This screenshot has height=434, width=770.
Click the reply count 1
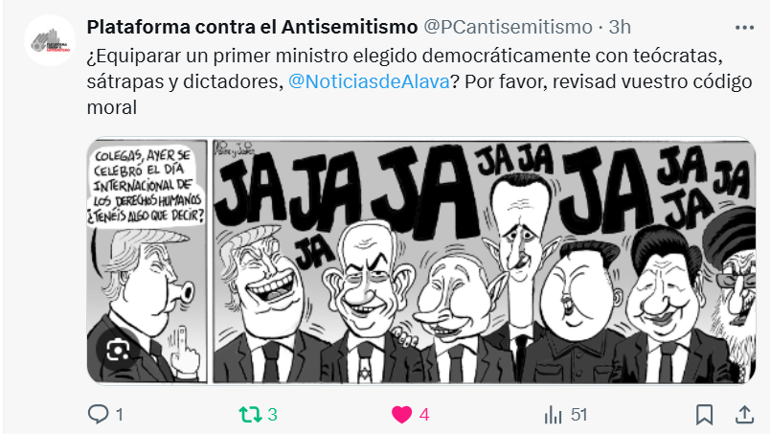click(120, 415)
